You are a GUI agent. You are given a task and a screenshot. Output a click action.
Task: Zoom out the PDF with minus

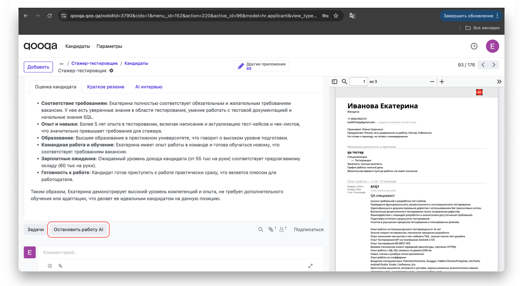[x=432, y=81]
